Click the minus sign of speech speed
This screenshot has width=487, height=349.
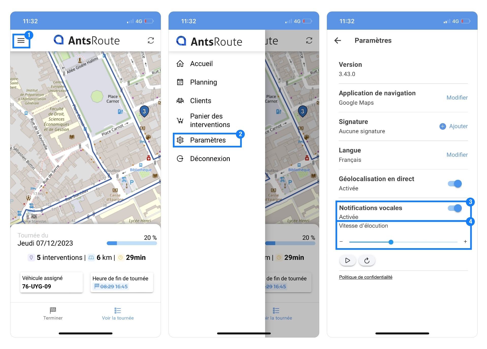point(341,242)
